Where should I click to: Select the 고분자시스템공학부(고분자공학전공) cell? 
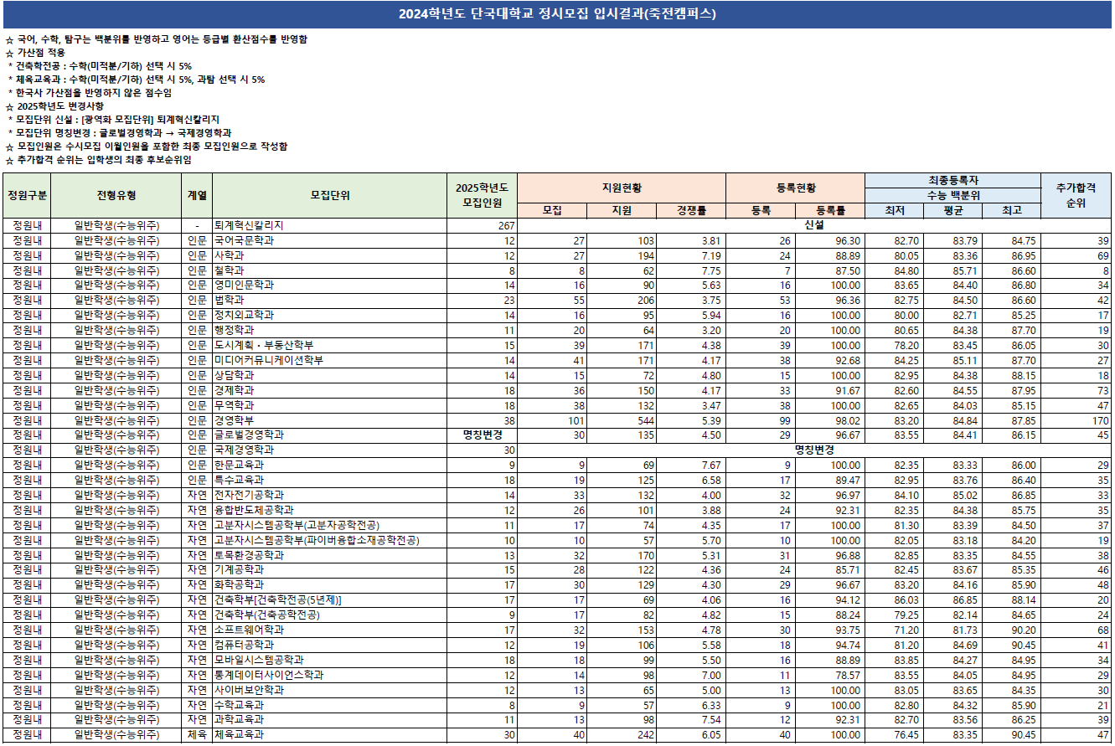[x=330, y=526]
